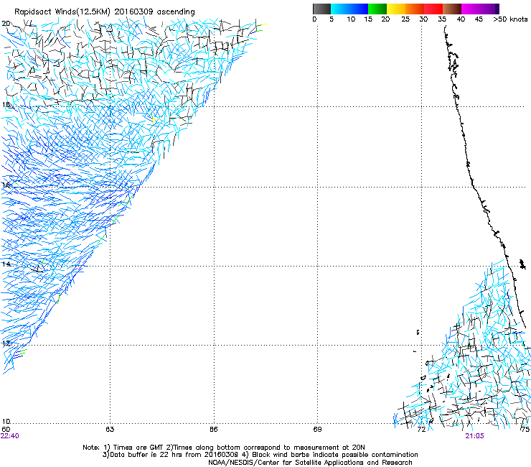Pick the magenta 40–45 knots legend segment
The height and width of the screenshot is (467, 531).
pyautogui.click(x=471, y=9)
